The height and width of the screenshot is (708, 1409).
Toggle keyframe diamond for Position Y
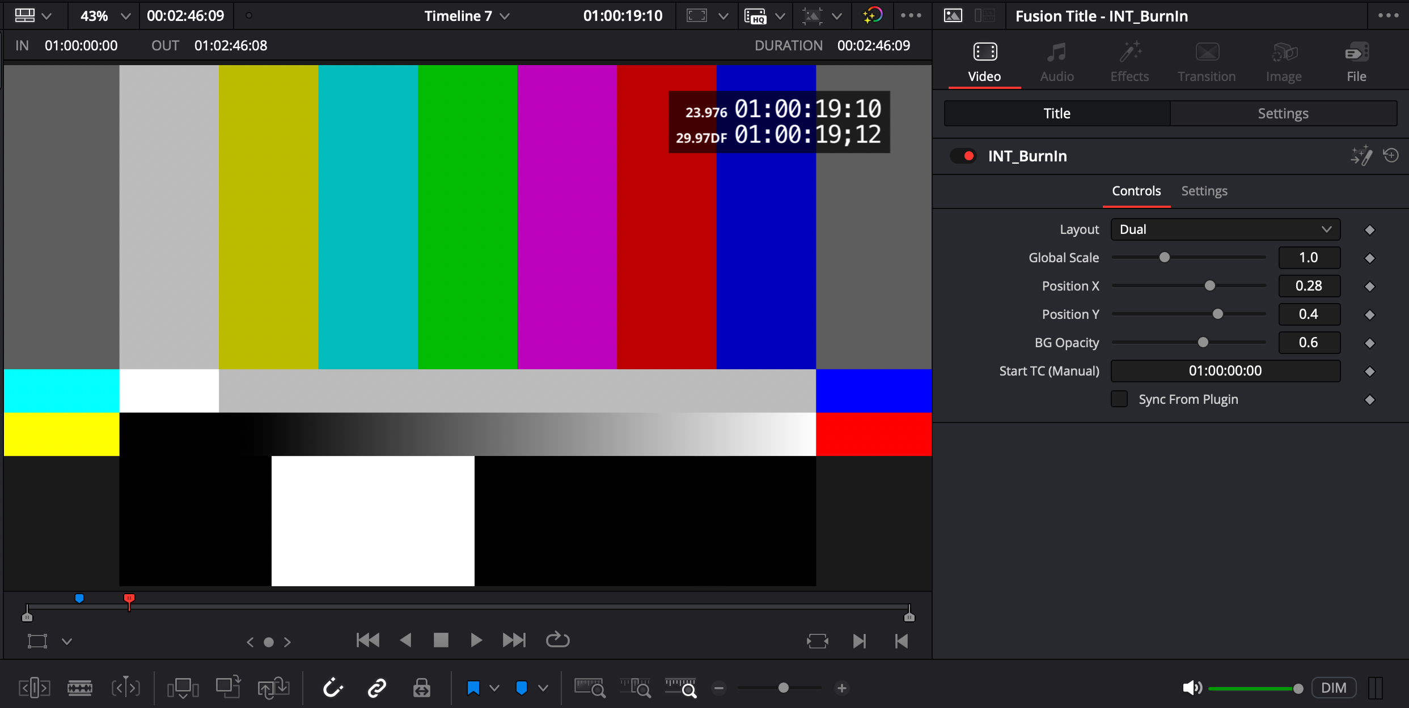click(1370, 315)
